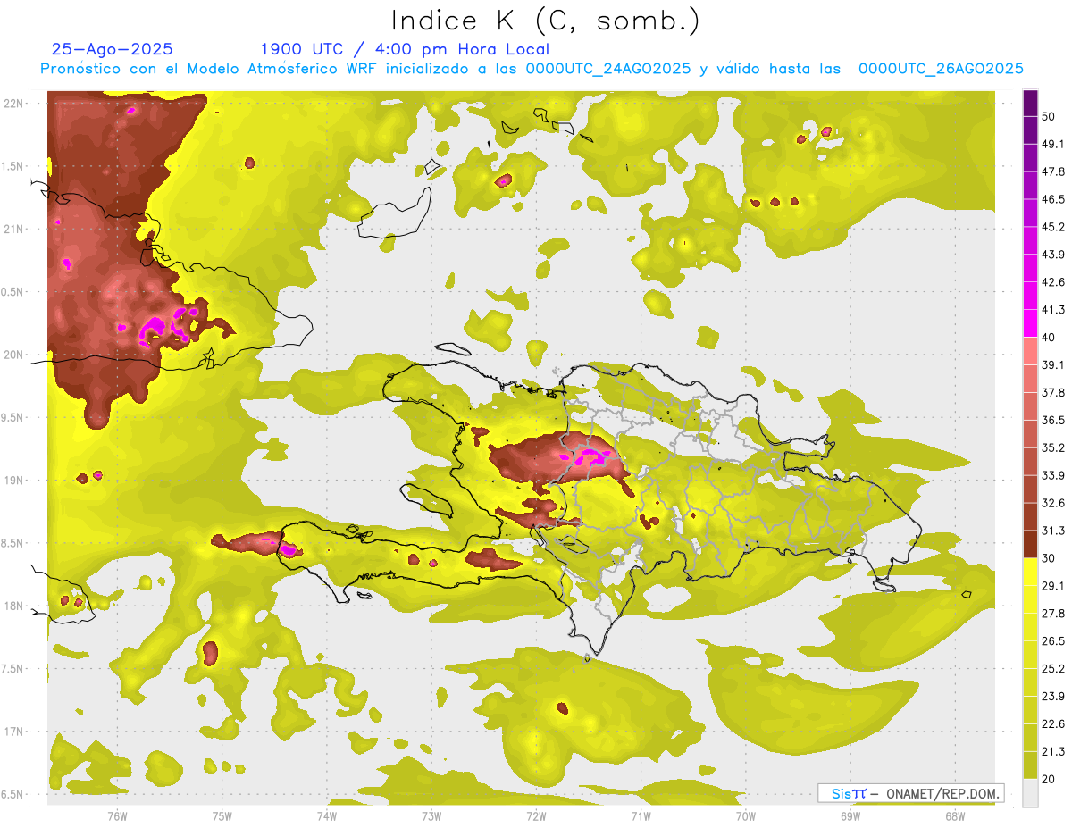Click the bright yellow swatch just below 30
1072x828 pixels.
tap(1030, 572)
